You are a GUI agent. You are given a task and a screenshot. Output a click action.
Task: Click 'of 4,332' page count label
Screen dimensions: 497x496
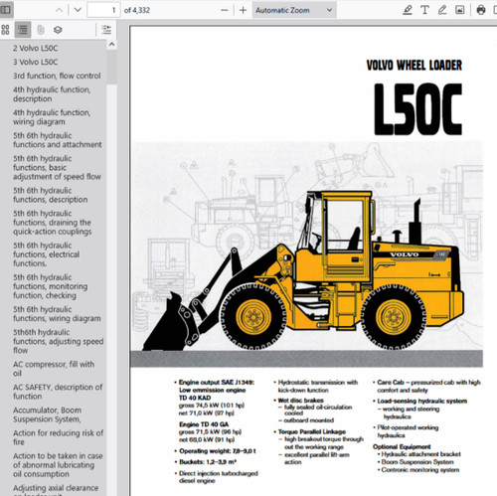pyautogui.click(x=137, y=10)
